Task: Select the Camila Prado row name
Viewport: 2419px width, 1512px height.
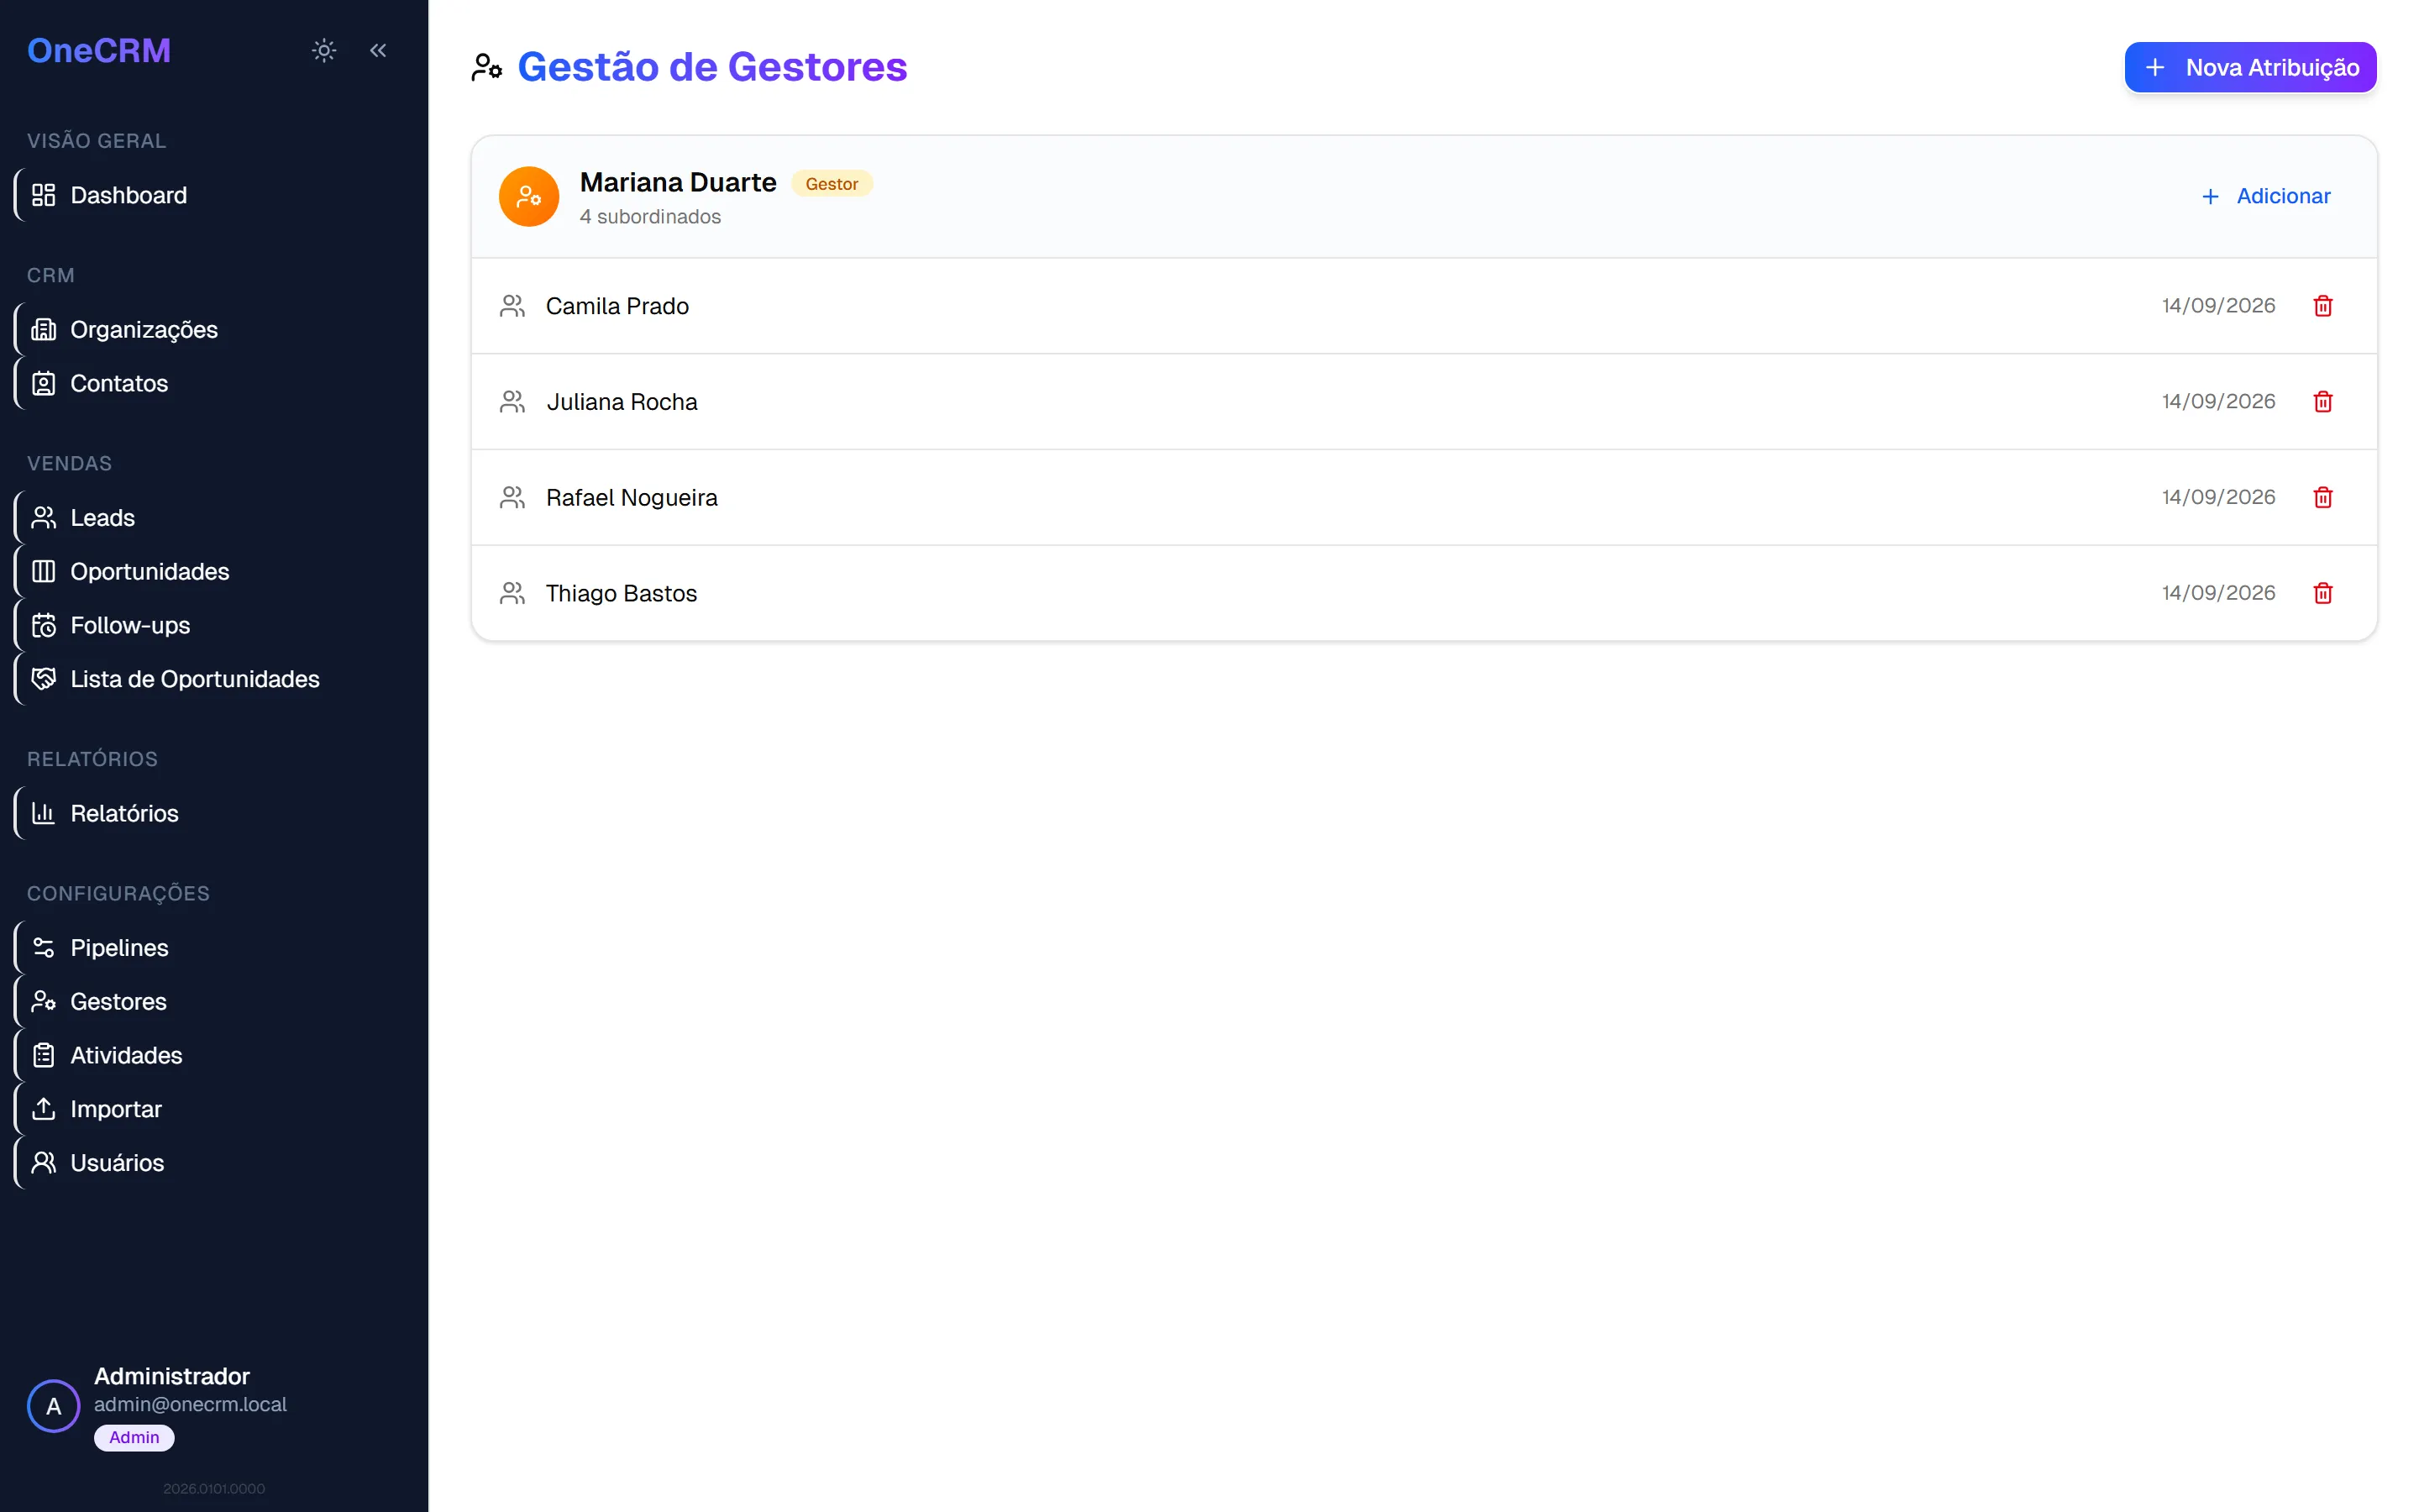Action: [x=617, y=306]
